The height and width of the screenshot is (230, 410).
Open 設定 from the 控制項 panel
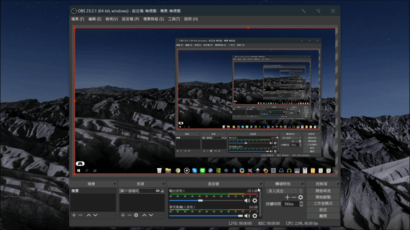[323, 210]
